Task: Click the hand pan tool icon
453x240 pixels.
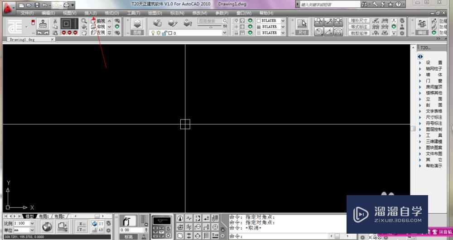Action: [x=84, y=33]
